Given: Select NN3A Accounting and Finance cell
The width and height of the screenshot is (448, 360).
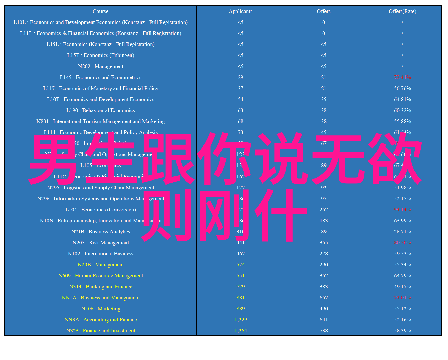Looking at the screenshot, I should click(101, 320).
